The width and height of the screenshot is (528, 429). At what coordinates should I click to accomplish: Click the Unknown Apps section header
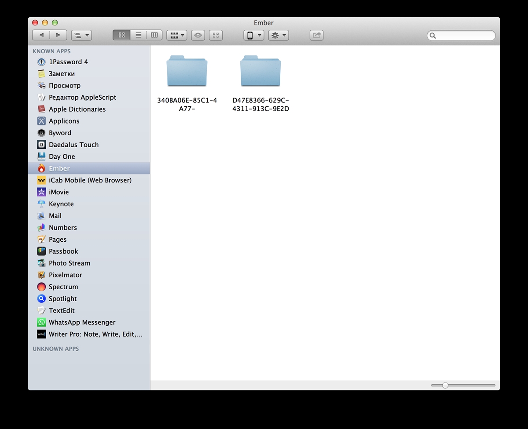tap(56, 349)
